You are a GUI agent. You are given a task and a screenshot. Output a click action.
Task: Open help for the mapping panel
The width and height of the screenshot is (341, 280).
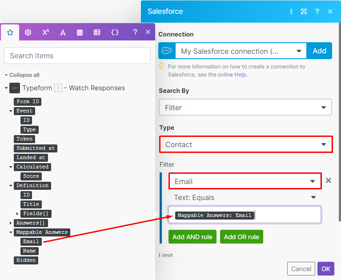pyautogui.click(x=135, y=32)
